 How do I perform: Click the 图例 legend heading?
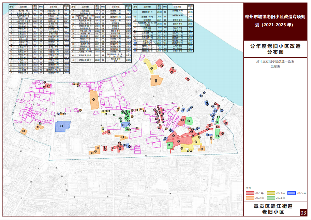pyautogui.click(x=248, y=188)
